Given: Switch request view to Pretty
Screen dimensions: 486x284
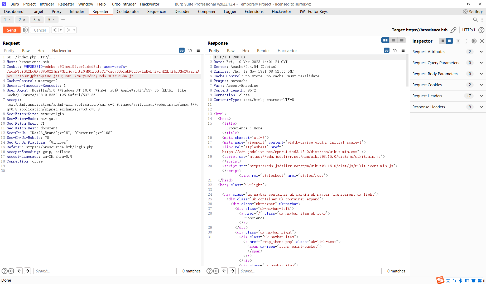Looking at the screenshot, I should pos(9,51).
